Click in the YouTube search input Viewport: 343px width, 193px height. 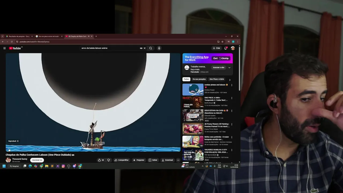pyautogui.click(x=110, y=48)
